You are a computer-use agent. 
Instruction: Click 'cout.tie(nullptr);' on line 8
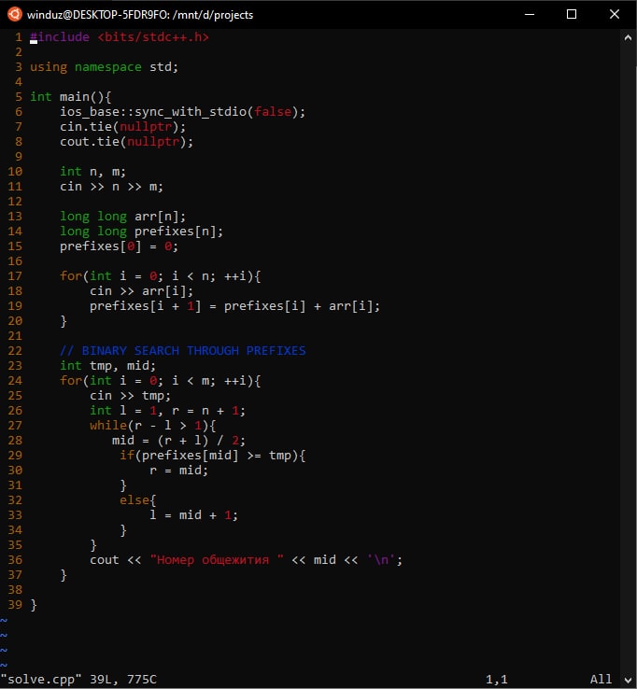point(127,142)
